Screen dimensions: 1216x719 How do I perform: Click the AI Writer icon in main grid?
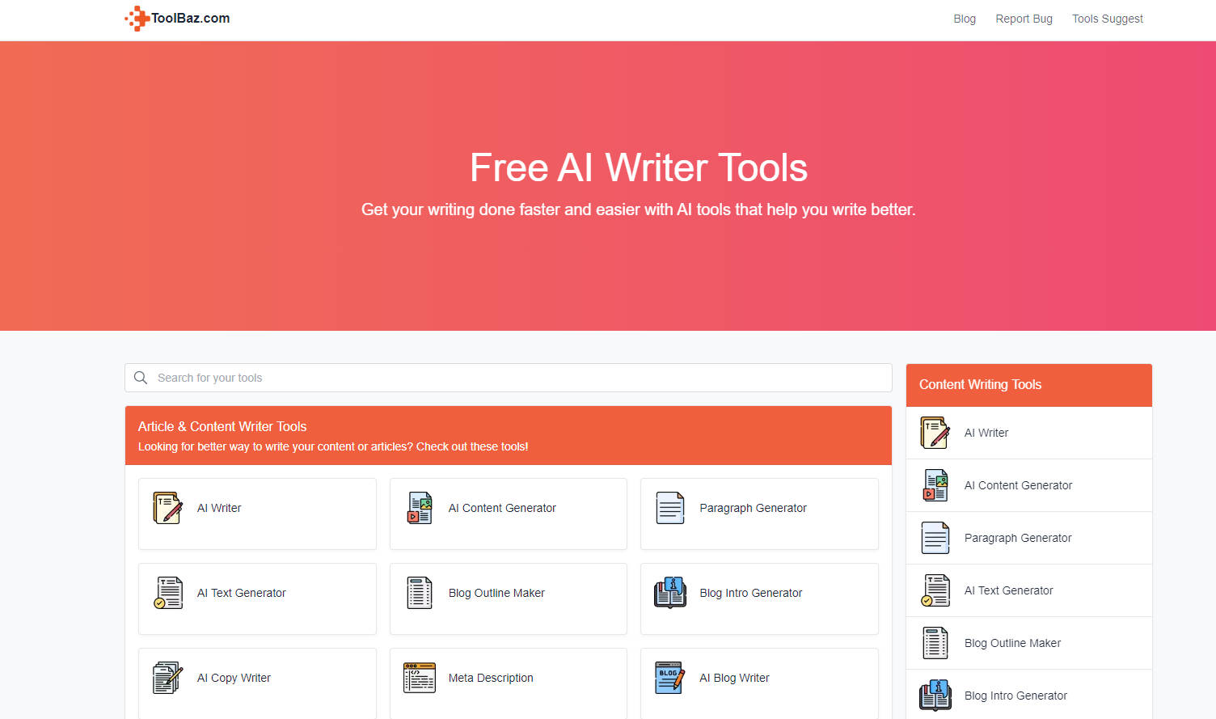(x=167, y=508)
